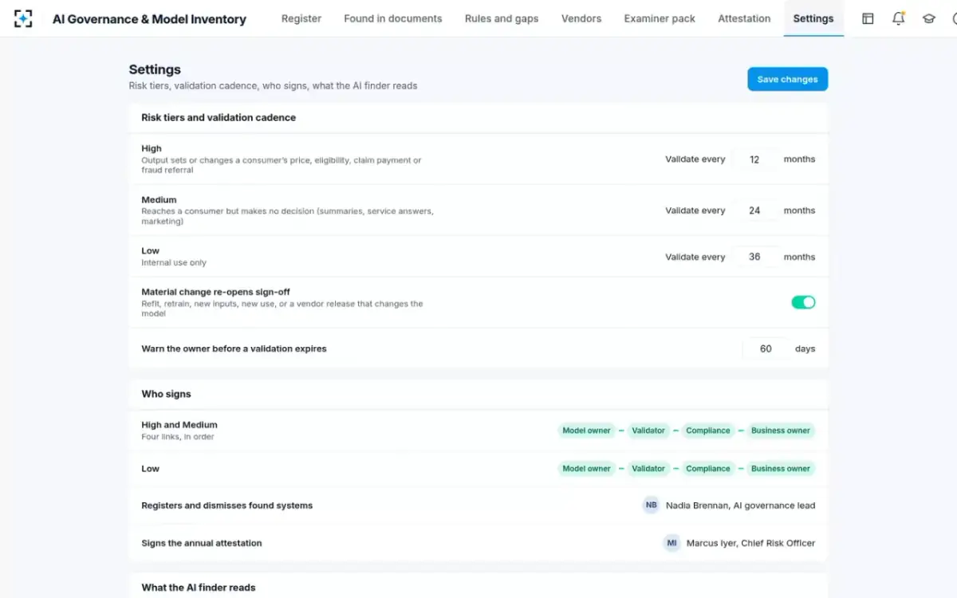
Task: Open the graduation cap learning icon
Action: click(928, 18)
